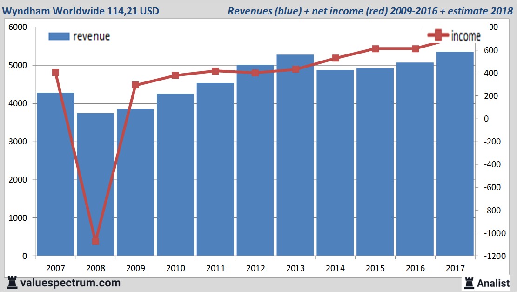The height and width of the screenshot is (292, 517).
Task: Click the -400 right axis label
Action: [x=492, y=164]
